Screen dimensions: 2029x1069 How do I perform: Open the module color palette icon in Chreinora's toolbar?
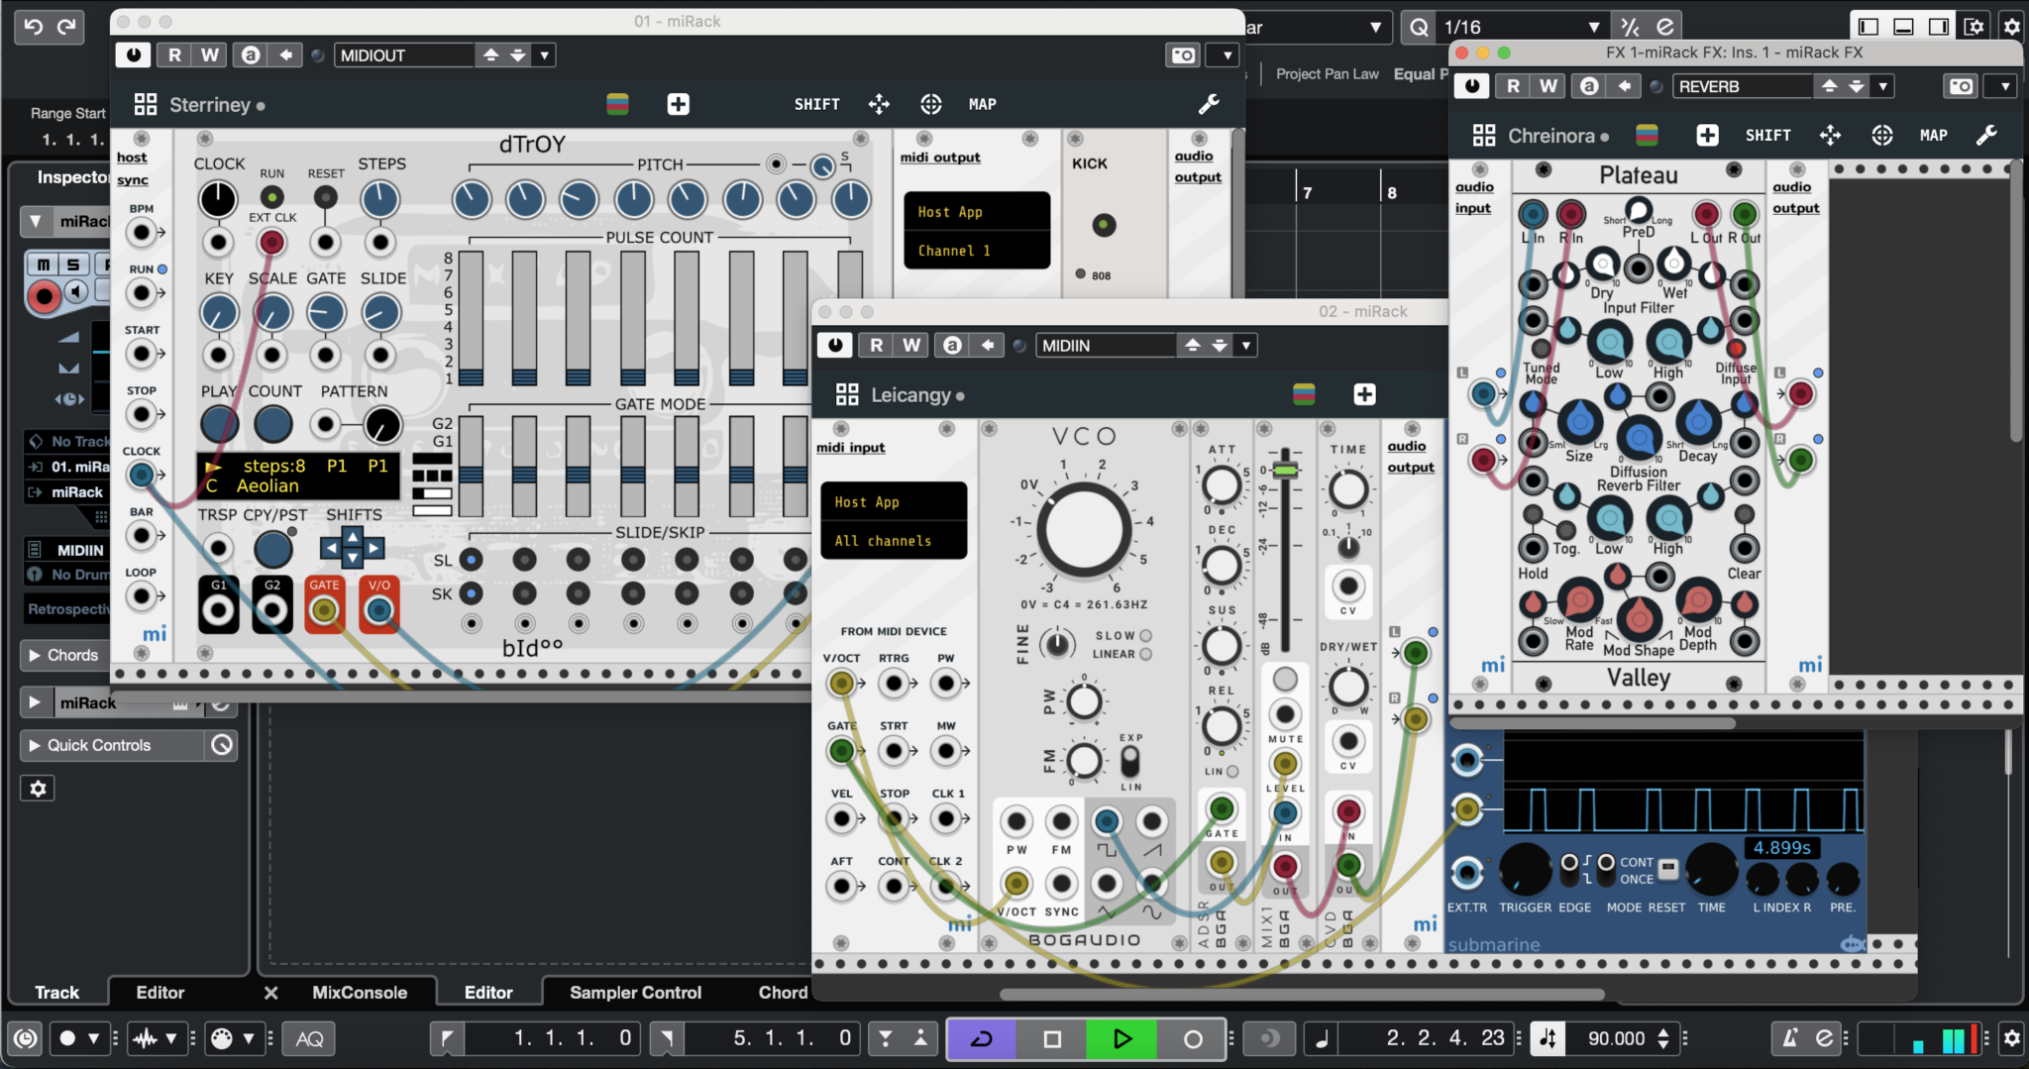point(1649,136)
